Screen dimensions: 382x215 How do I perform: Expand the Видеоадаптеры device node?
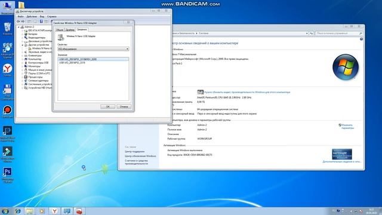23,38
